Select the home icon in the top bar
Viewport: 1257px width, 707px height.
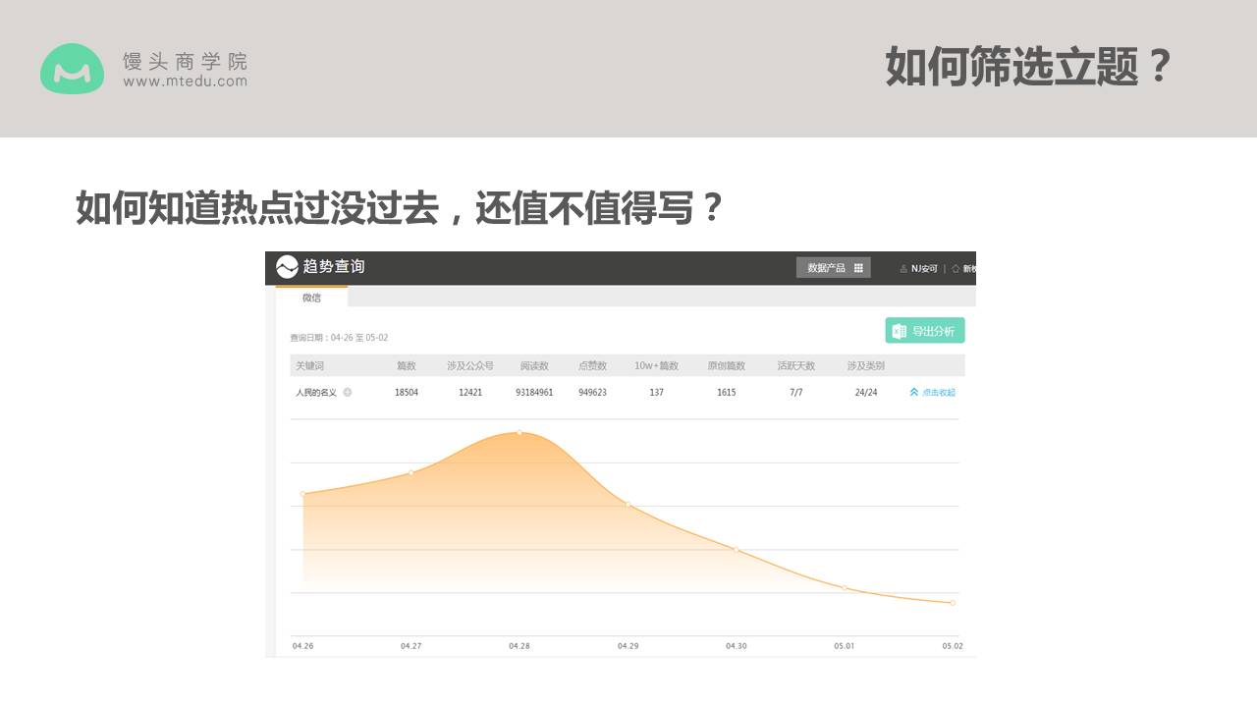955,267
